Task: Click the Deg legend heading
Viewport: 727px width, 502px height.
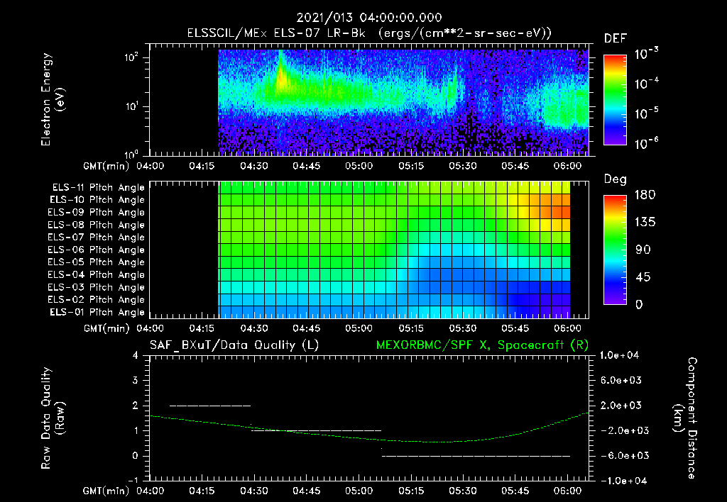Action: coord(615,179)
